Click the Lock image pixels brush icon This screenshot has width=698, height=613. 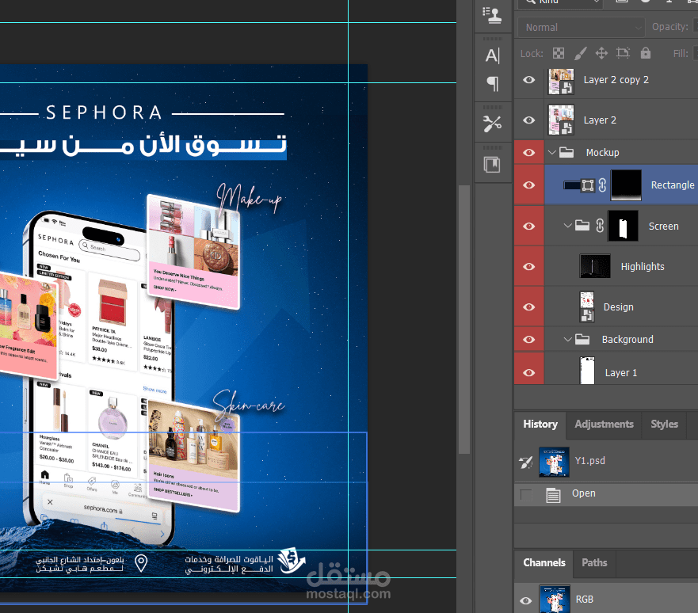[x=581, y=53]
